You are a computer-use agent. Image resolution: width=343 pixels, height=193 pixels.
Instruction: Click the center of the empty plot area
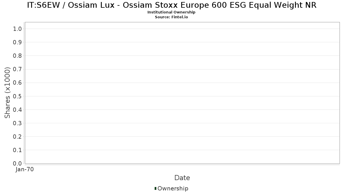182,93
